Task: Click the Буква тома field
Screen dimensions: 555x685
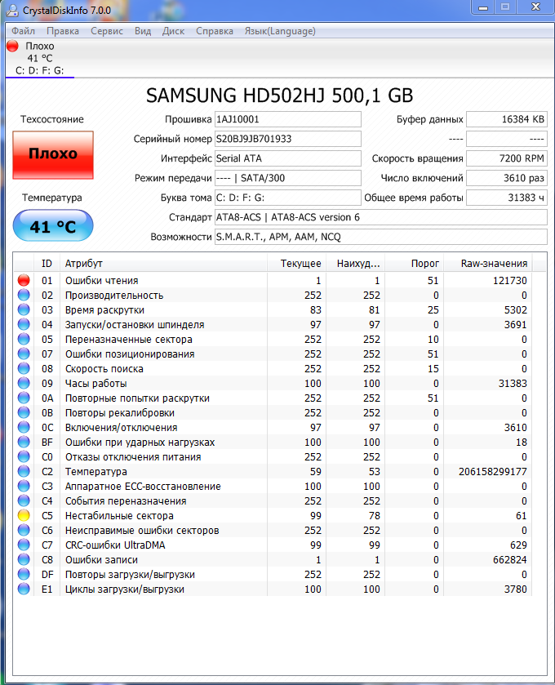Action: click(288, 198)
